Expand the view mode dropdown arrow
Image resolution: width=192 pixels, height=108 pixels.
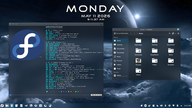[x=175, y=33]
